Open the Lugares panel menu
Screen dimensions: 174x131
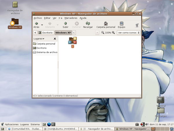(x=24, y=124)
